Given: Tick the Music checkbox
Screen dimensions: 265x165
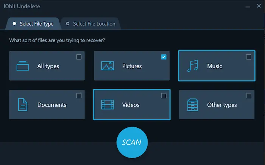Looking at the screenshot, I should click(x=249, y=57).
